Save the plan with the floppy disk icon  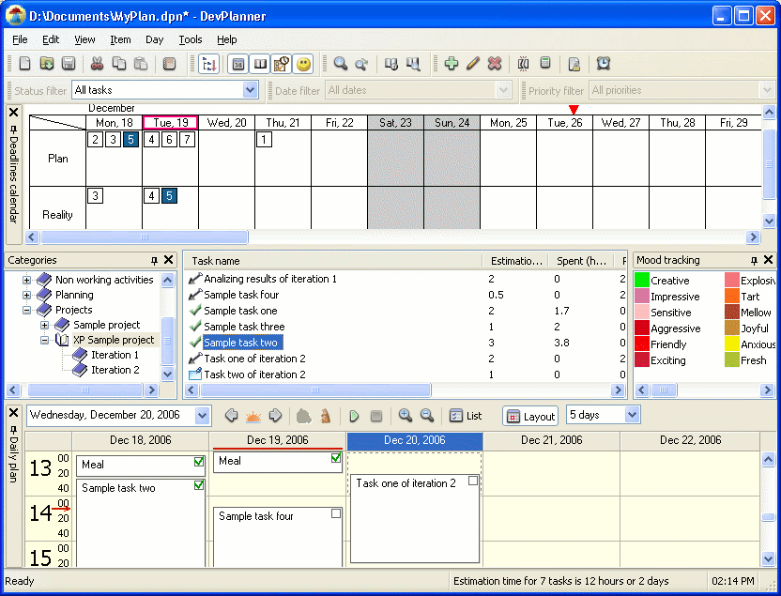coord(69,64)
